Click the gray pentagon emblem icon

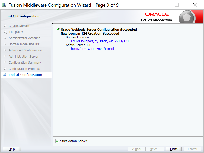click(x=187, y=18)
